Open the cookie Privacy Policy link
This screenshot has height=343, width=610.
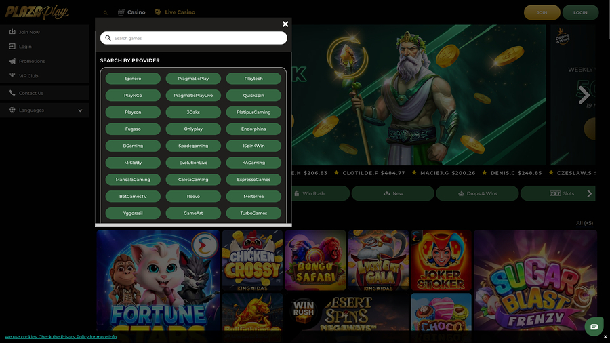pos(60,337)
